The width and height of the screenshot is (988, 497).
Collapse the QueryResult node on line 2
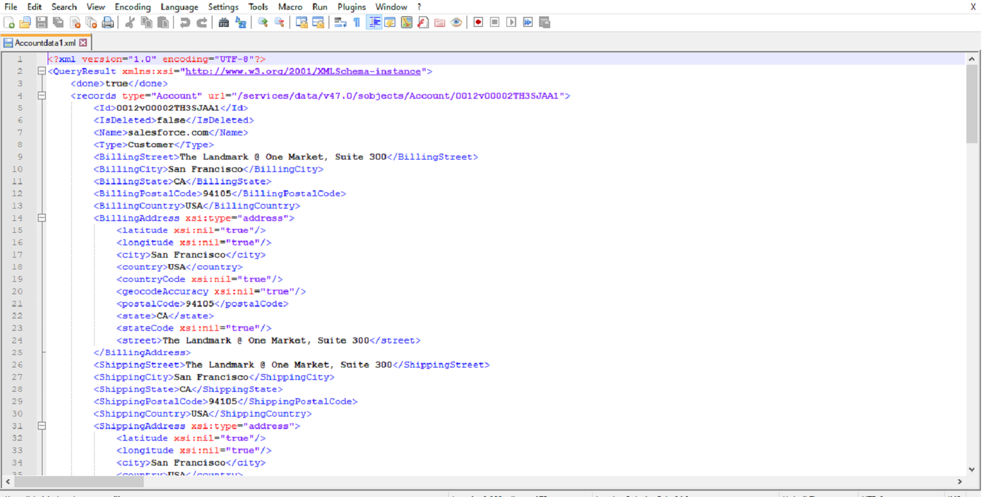[x=42, y=71]
